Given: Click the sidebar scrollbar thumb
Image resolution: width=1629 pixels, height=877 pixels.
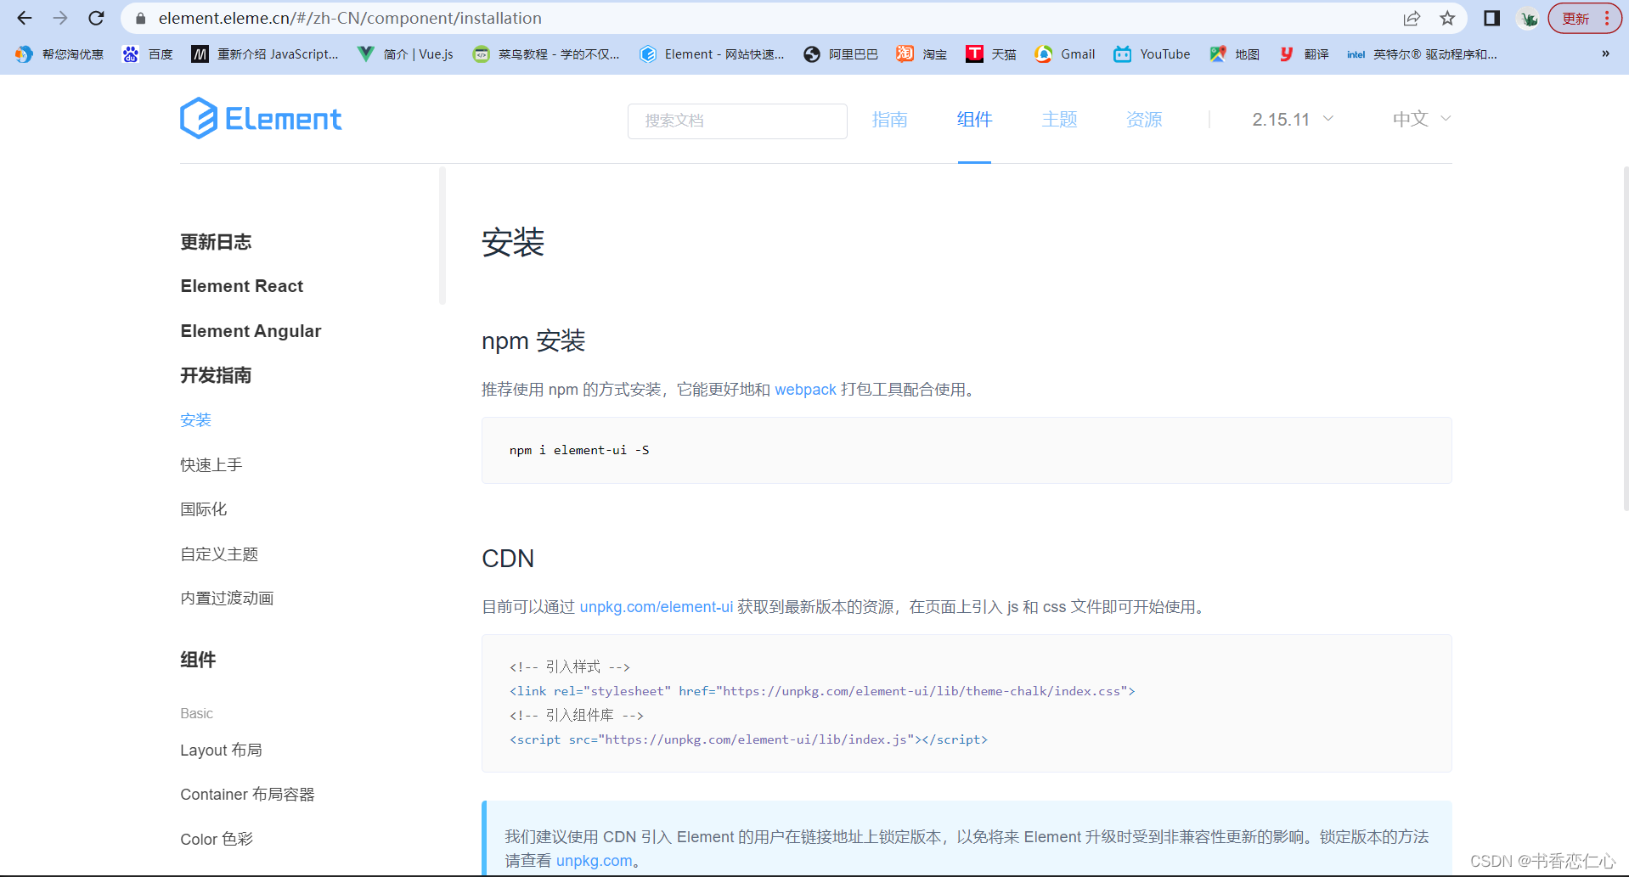Looking at the screenshot, I should tap(442, 236).
